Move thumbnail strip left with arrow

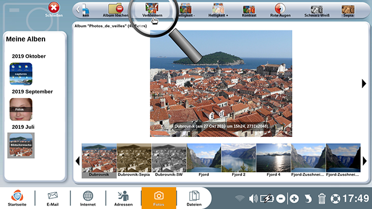78,161
